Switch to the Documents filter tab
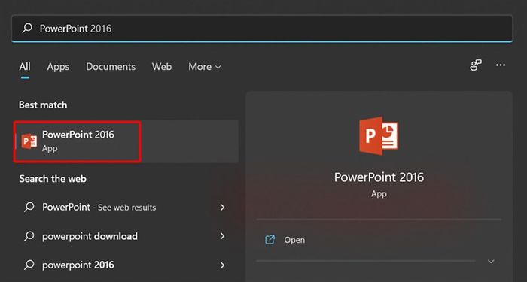527x282 pixels. pyautogui.click(x=111, y=67)
